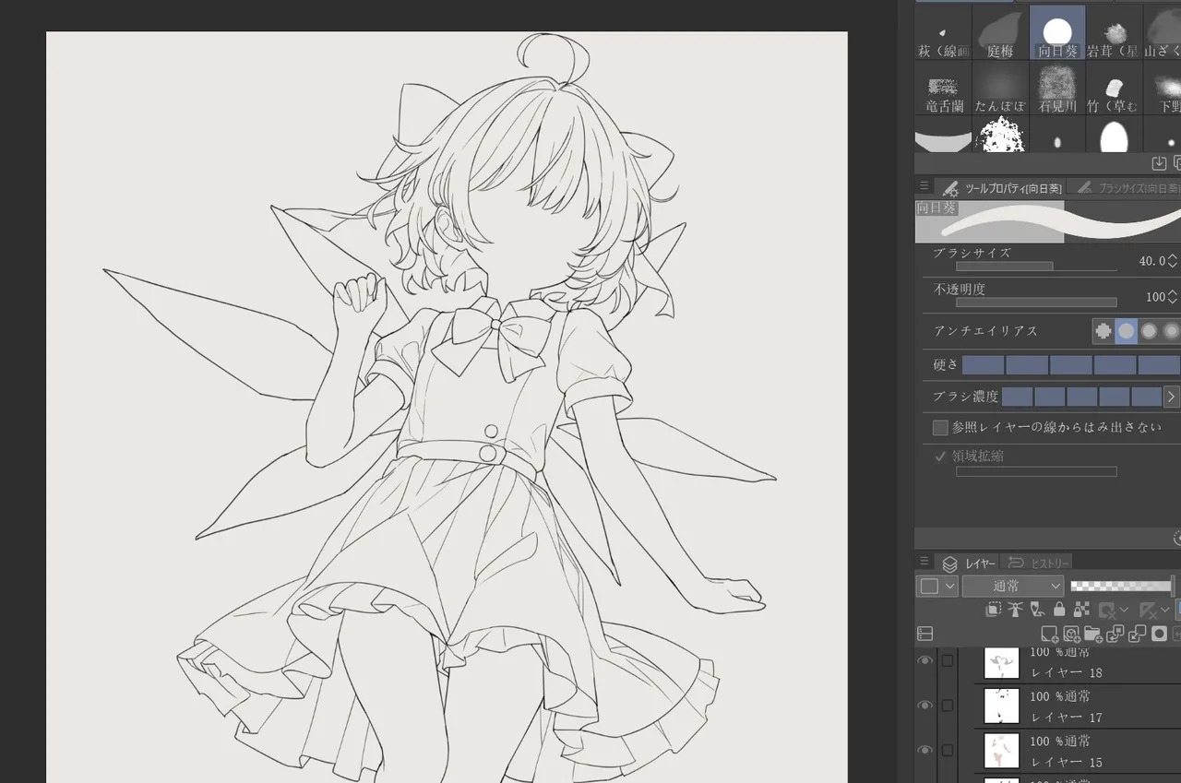Set as reference layer with lighthouse icon

[x=1015, y=610]
